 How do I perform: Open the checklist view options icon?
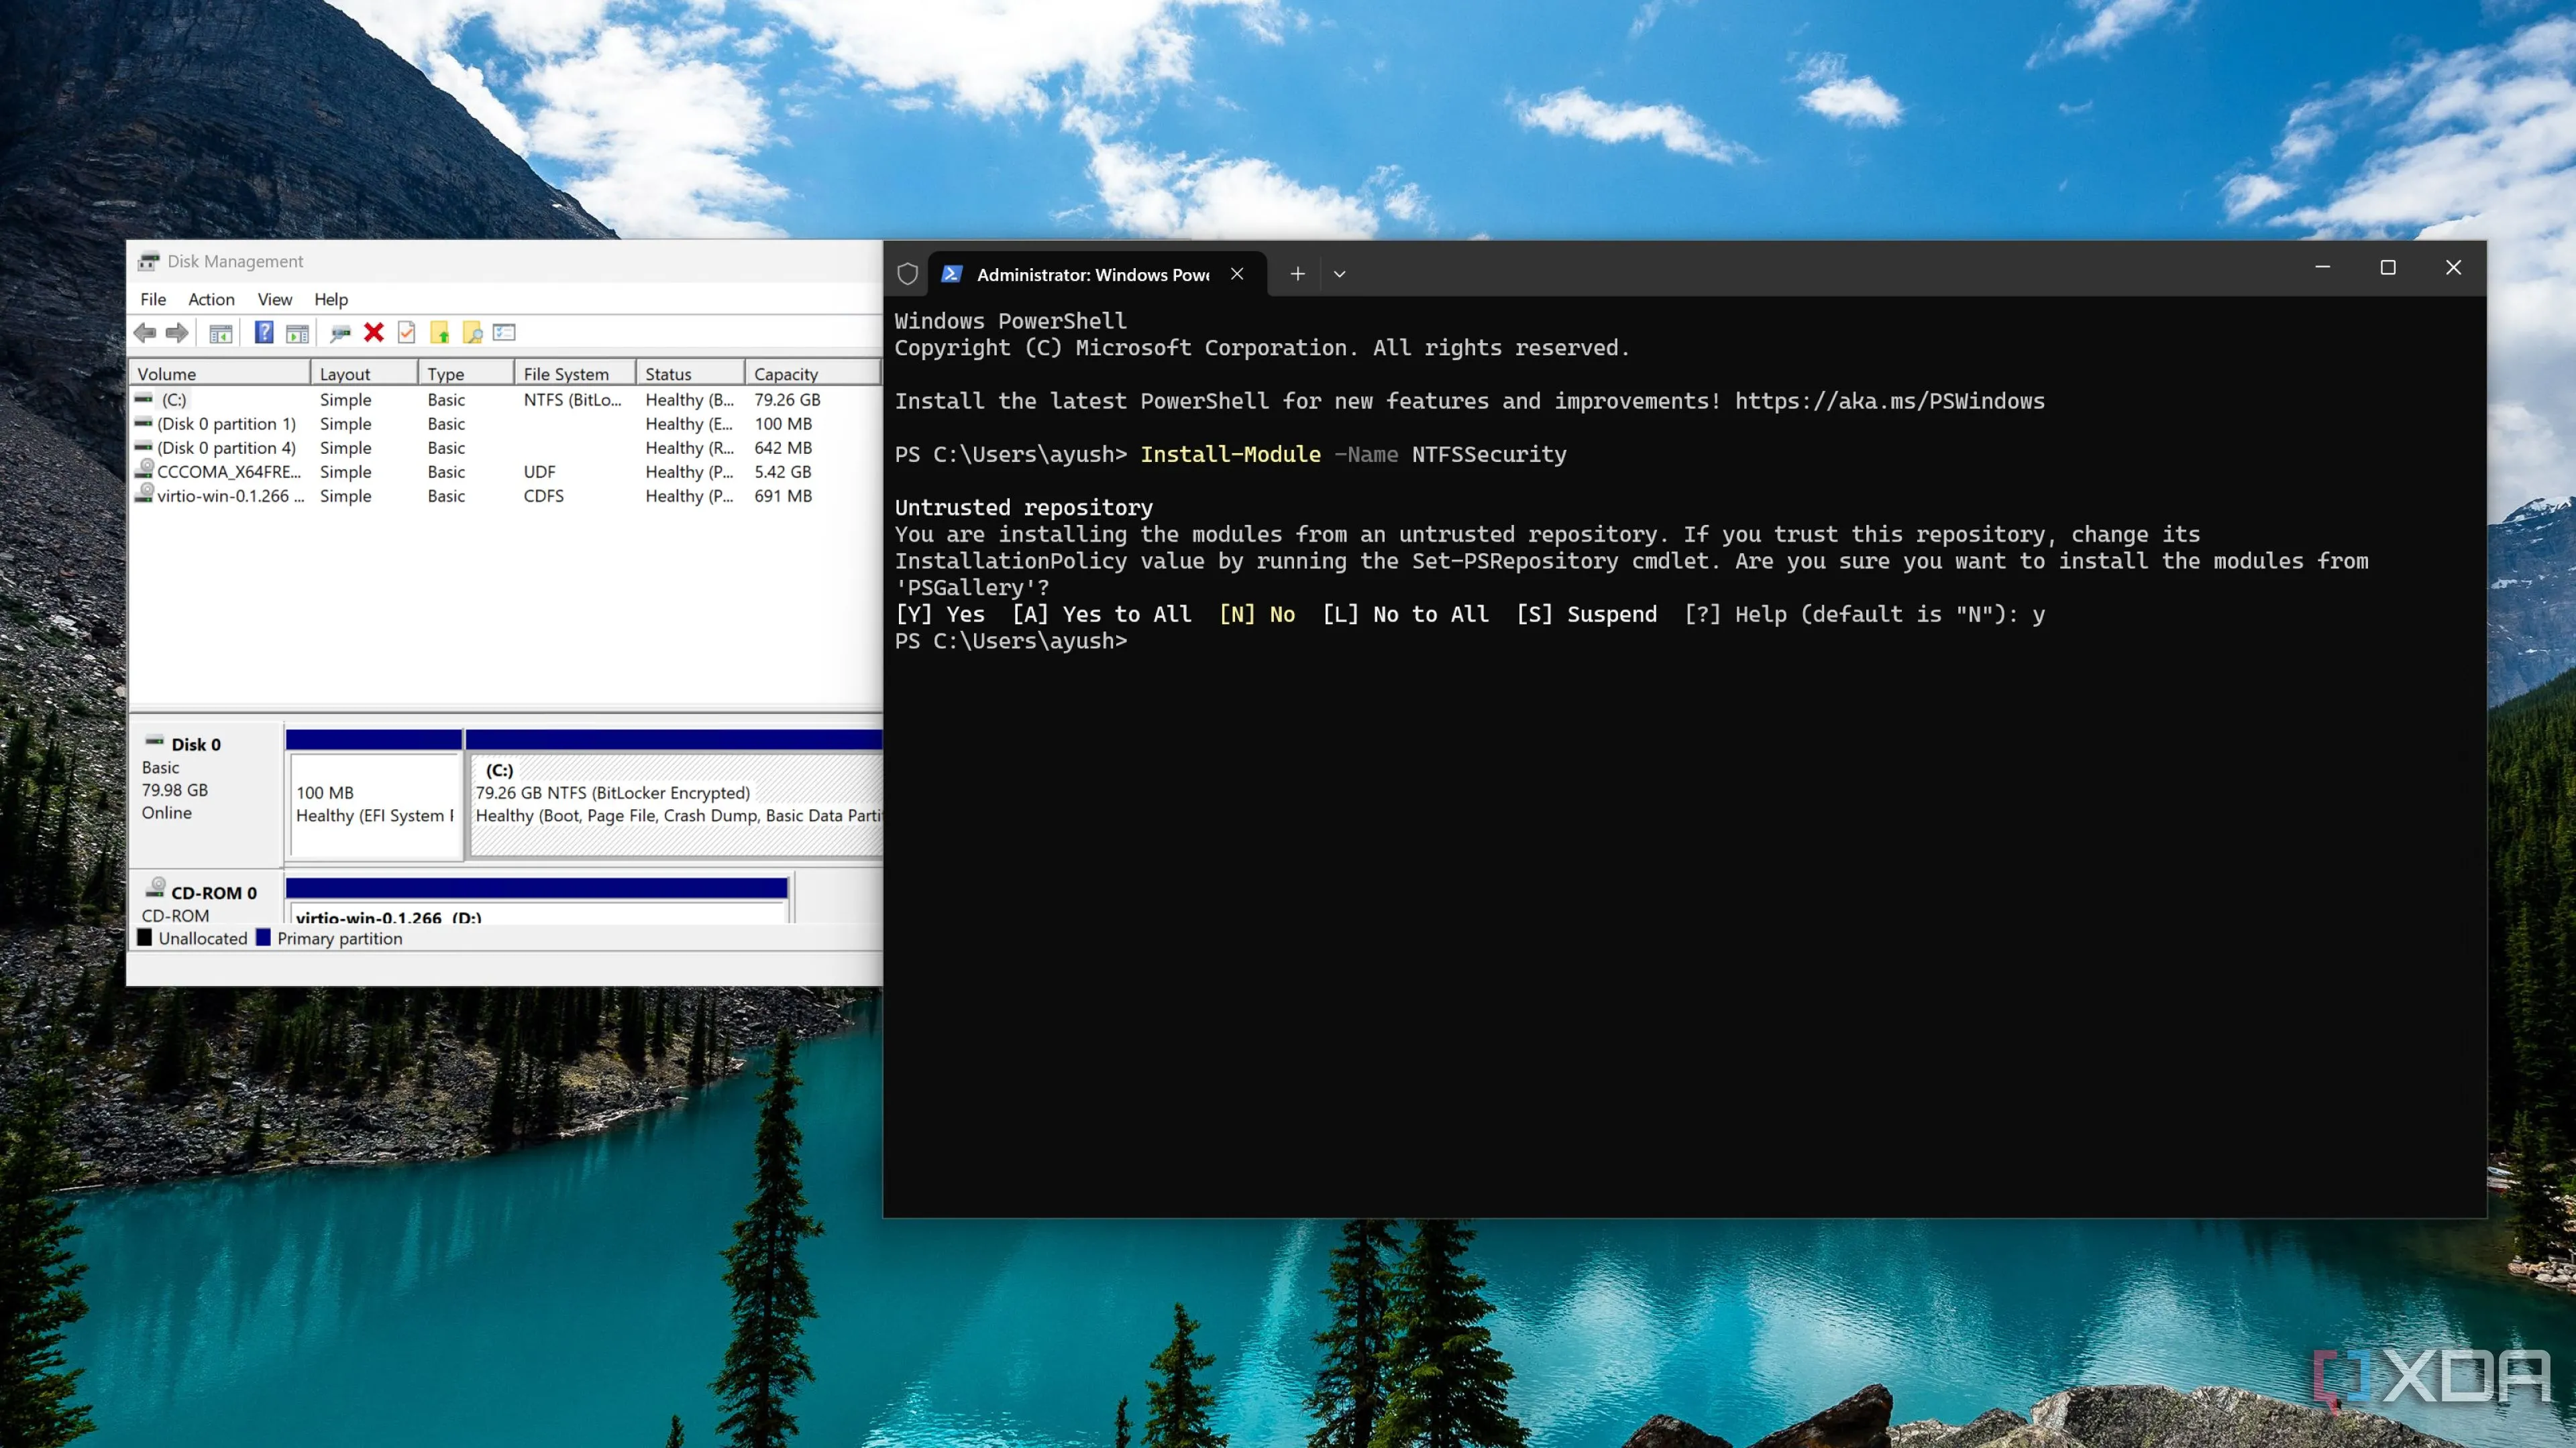click(x=504, y=333)
